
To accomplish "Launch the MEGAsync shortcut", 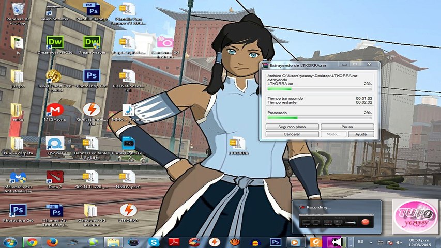I will (x=55, y=113).
